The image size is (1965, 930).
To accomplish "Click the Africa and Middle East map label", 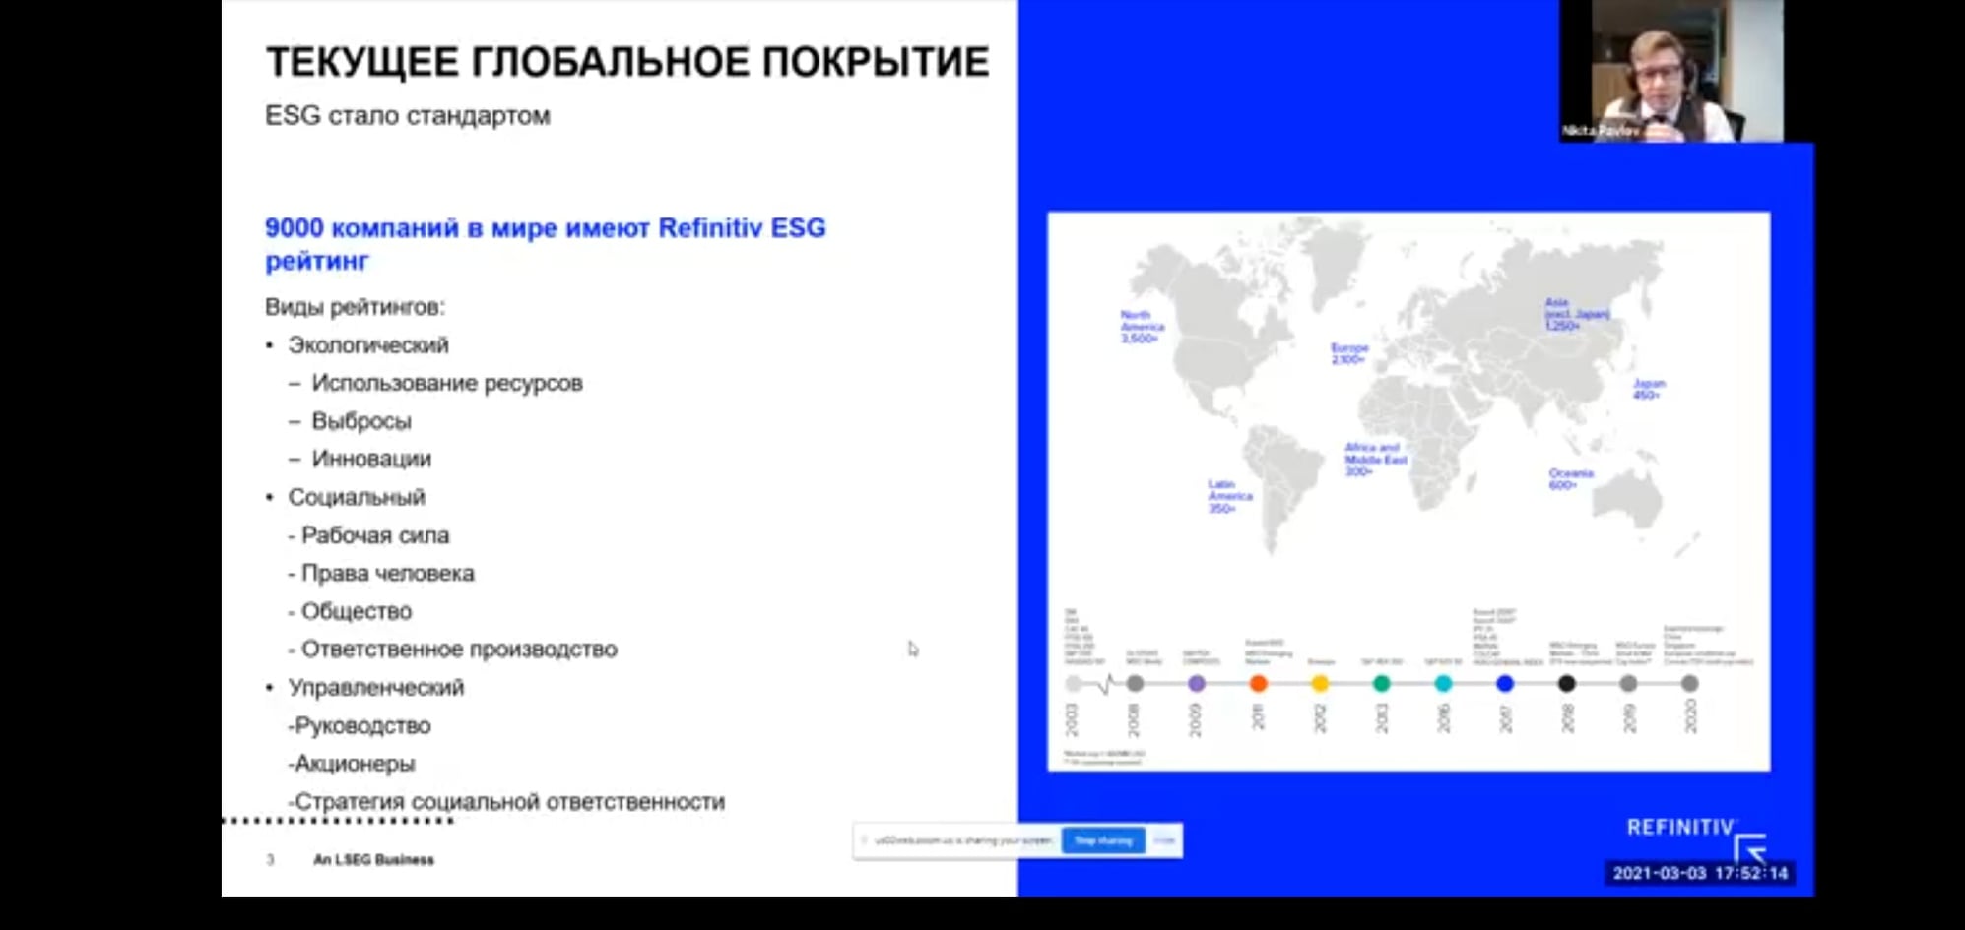I will pyautogui.click(x=1376, y=460).
